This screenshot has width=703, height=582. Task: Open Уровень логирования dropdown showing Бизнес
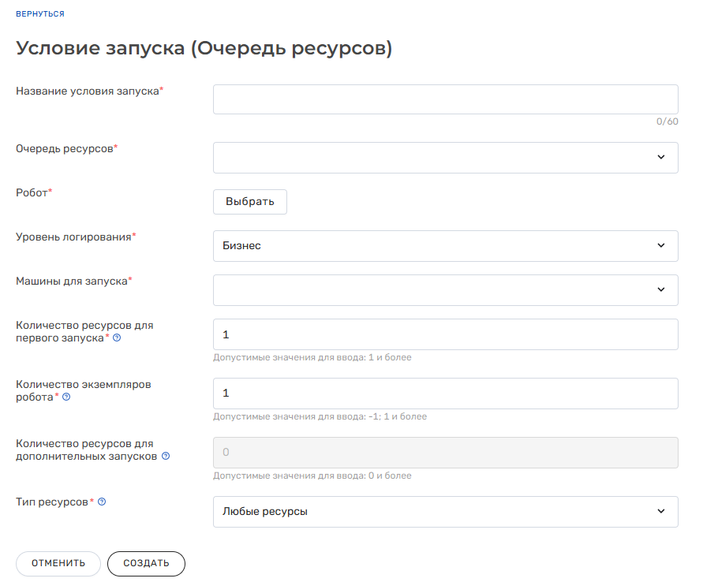(x=445, y=246)
